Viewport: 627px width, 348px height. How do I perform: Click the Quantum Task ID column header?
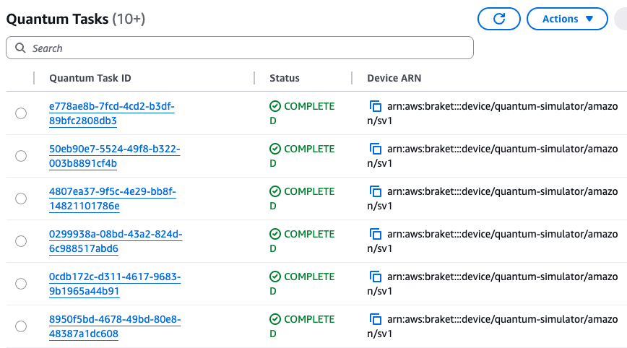point(90,78)
